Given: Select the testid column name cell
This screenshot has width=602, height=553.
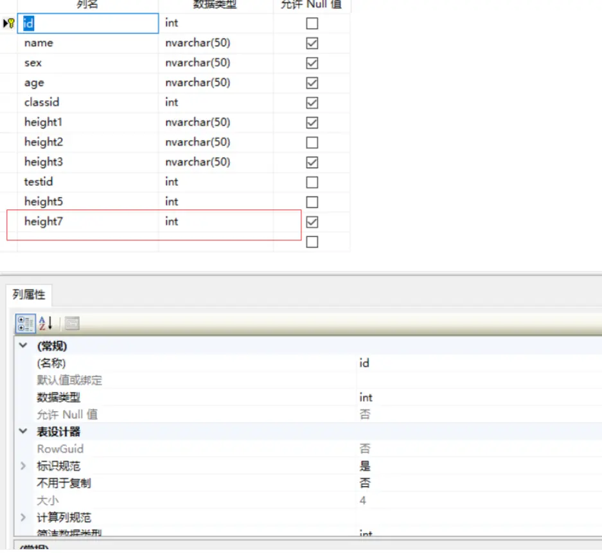Looking at the screenshot, I should [88, 182].
